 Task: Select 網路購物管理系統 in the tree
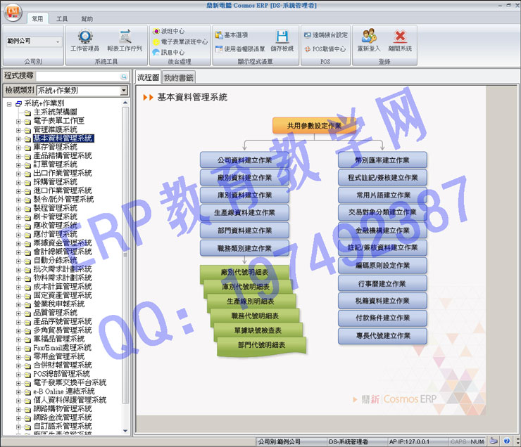63,408
